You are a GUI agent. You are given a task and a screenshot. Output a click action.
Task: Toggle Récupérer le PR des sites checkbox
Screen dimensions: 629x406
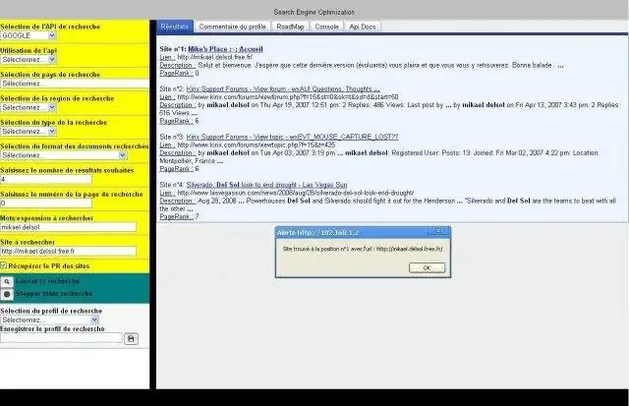[4, 265]
